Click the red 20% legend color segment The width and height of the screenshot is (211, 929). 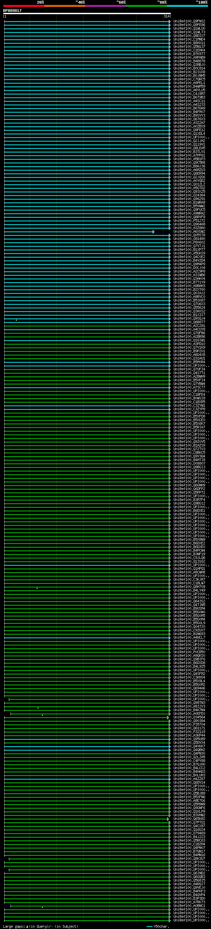24,6
